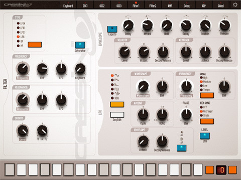This screenshot has width=241, height=180.
Task: Click the digit display showing 0
Action: pyautogui.click(x=221, y=170)
